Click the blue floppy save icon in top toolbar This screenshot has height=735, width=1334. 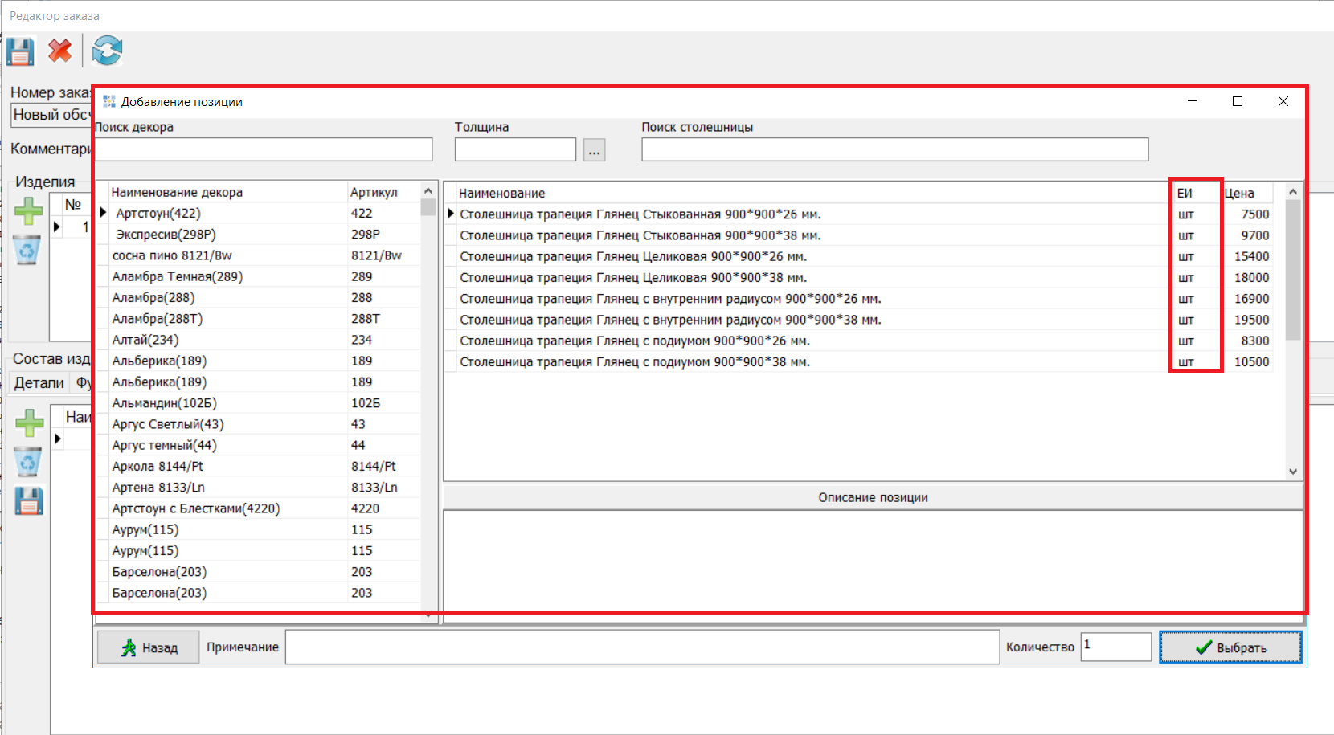(x=20, y=51)
